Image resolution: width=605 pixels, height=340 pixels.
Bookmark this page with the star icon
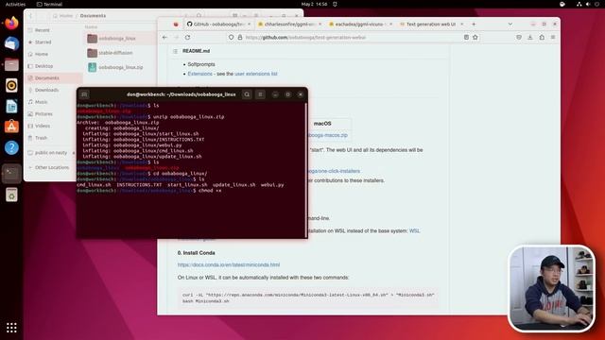point(475,38)
